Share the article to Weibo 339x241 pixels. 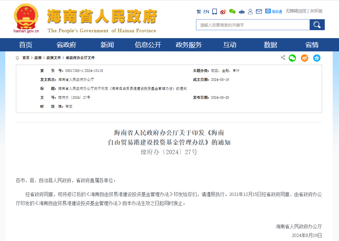click(x=304, y=58)
